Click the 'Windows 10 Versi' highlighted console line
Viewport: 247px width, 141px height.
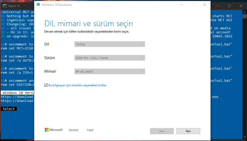(x=17, y=93)
